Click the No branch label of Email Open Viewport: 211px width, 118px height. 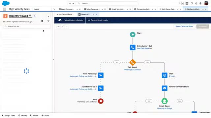[149, 101]
